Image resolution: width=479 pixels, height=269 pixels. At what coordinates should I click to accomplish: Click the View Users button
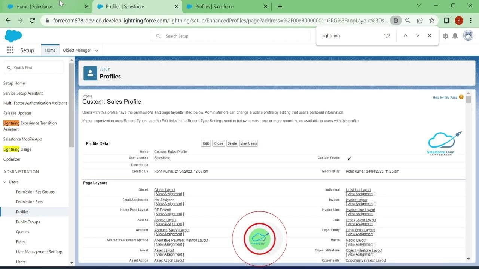pos(248,143)
